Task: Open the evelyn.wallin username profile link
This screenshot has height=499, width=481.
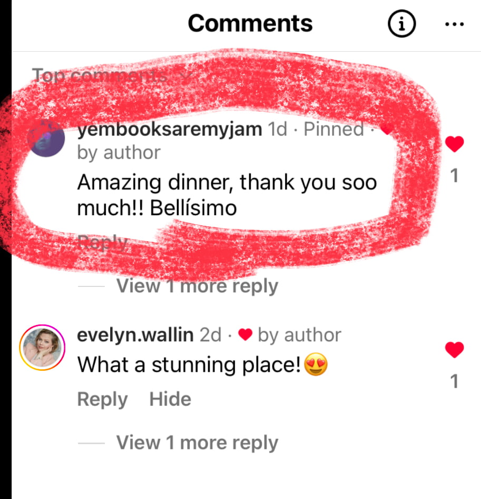Action: tap(135, 335)
